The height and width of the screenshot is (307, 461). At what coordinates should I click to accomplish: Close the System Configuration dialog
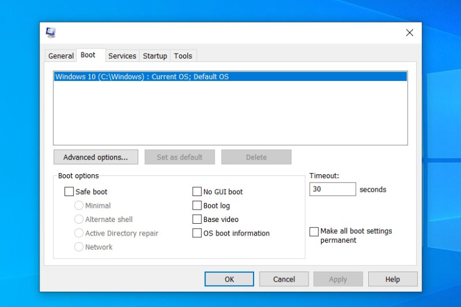(410, 32)
